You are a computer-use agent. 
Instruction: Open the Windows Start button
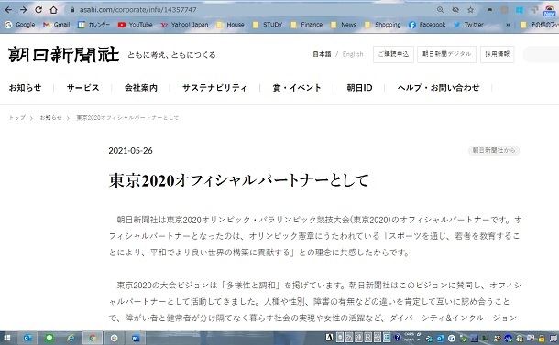click(x=6, y=338)
